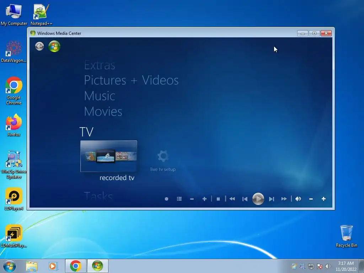The height and width of the screenshot is (273, 364).
Task: Click the Windows Media Center title bar icon
Action: (33, 33)
